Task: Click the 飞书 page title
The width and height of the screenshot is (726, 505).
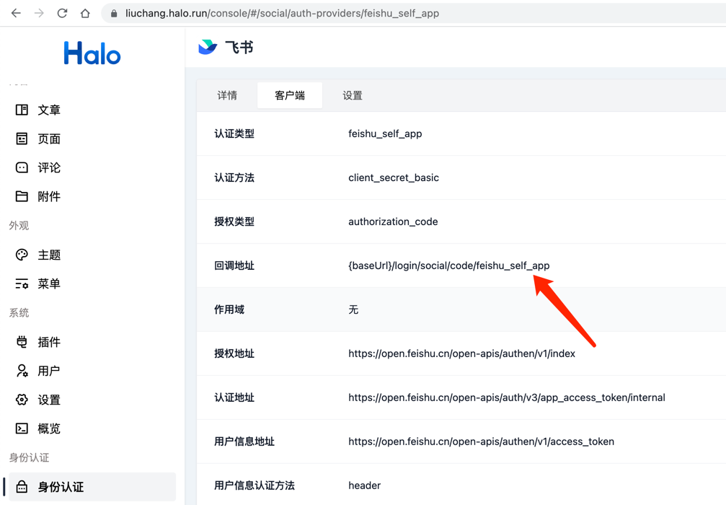Action: click(x=239, y=48)
